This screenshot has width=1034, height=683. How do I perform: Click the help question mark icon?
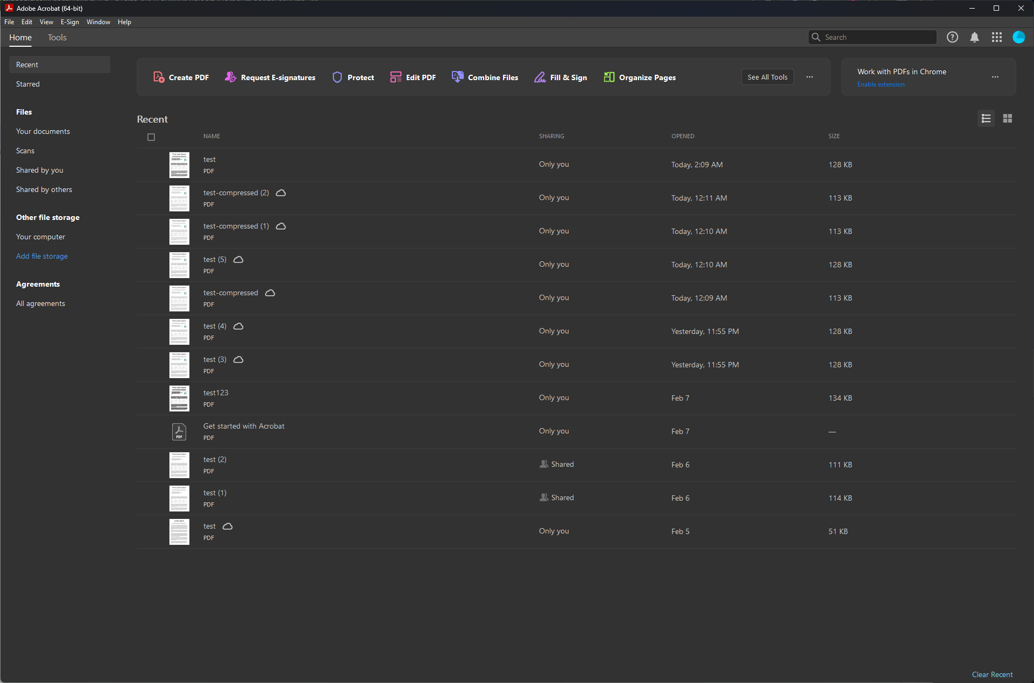952,37
